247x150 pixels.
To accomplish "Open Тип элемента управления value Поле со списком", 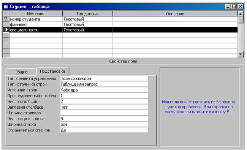I will (x=104, y=78).
